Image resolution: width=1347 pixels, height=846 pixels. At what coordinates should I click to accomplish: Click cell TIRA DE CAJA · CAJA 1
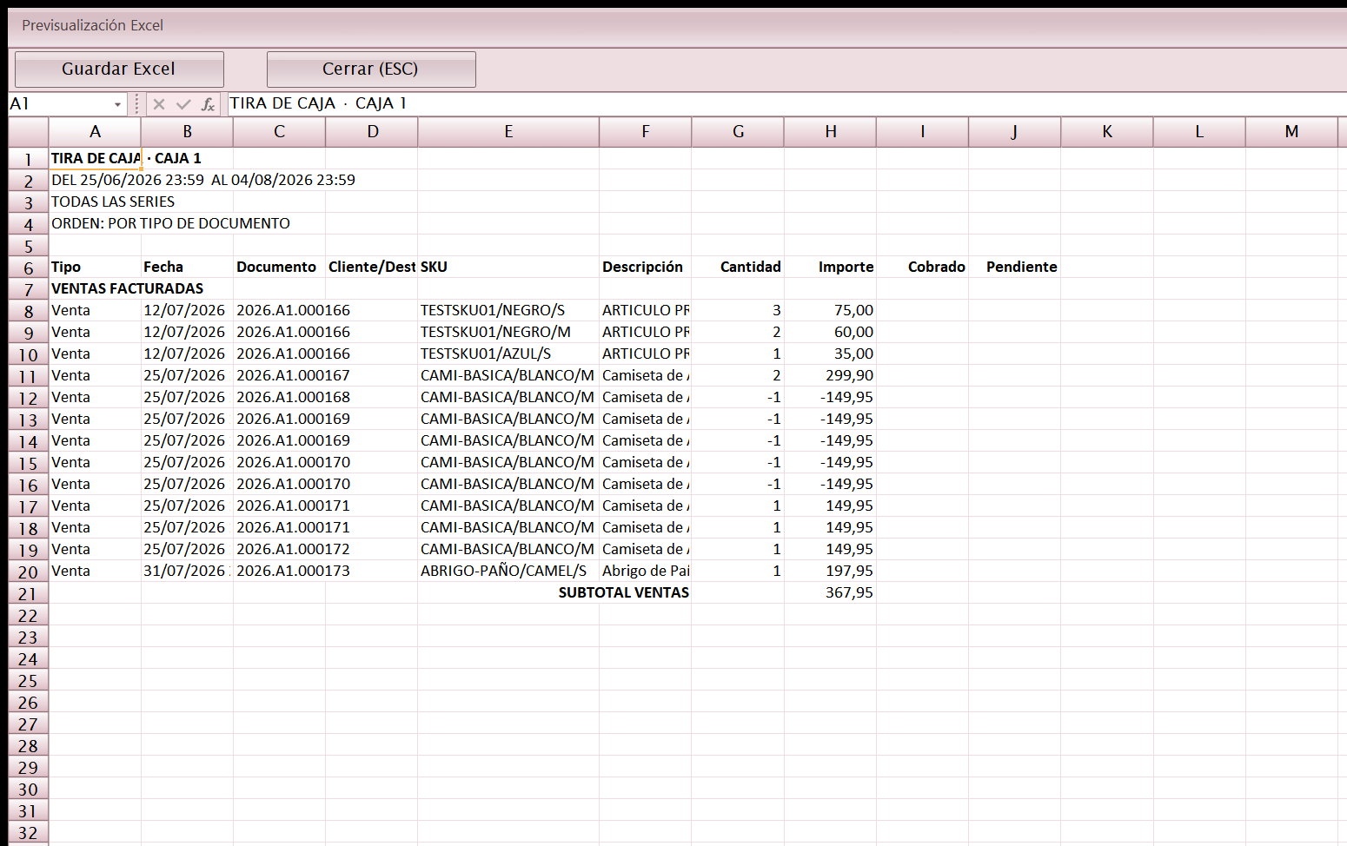pyautogui.click(x=95, y=158)
